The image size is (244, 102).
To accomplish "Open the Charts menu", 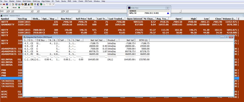I will [81, 1].
